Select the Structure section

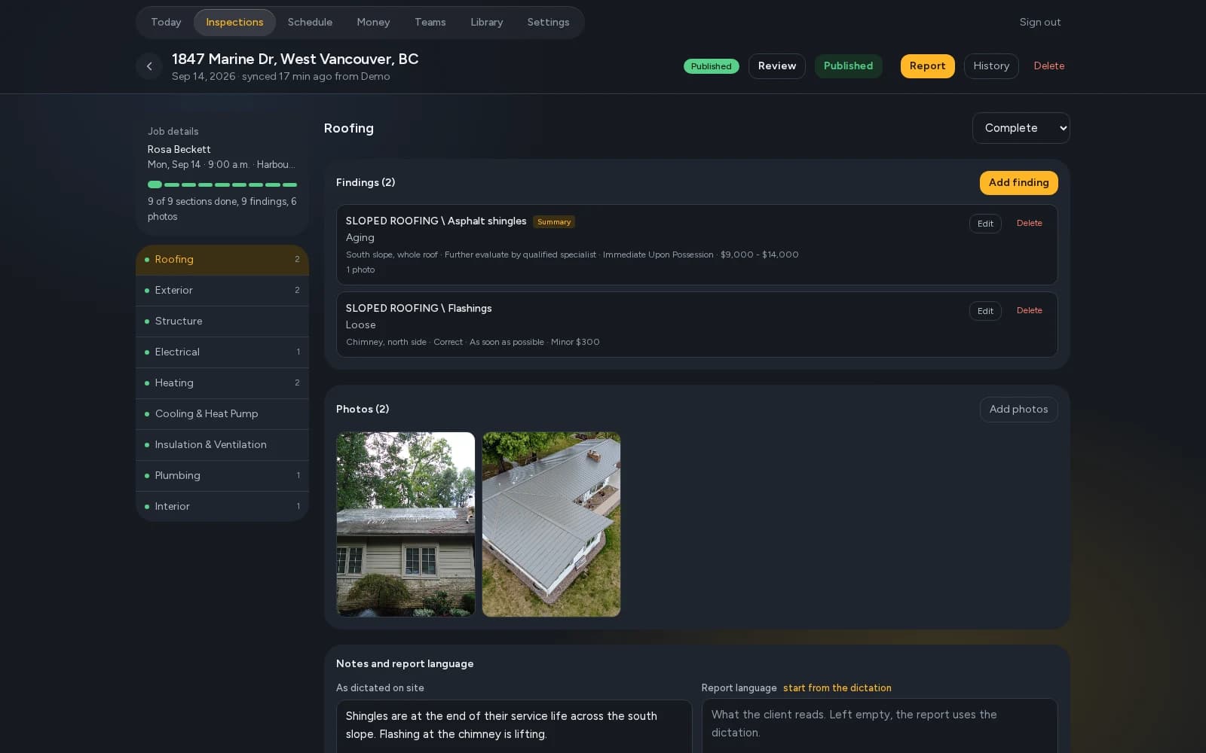(x=222, y=322)
